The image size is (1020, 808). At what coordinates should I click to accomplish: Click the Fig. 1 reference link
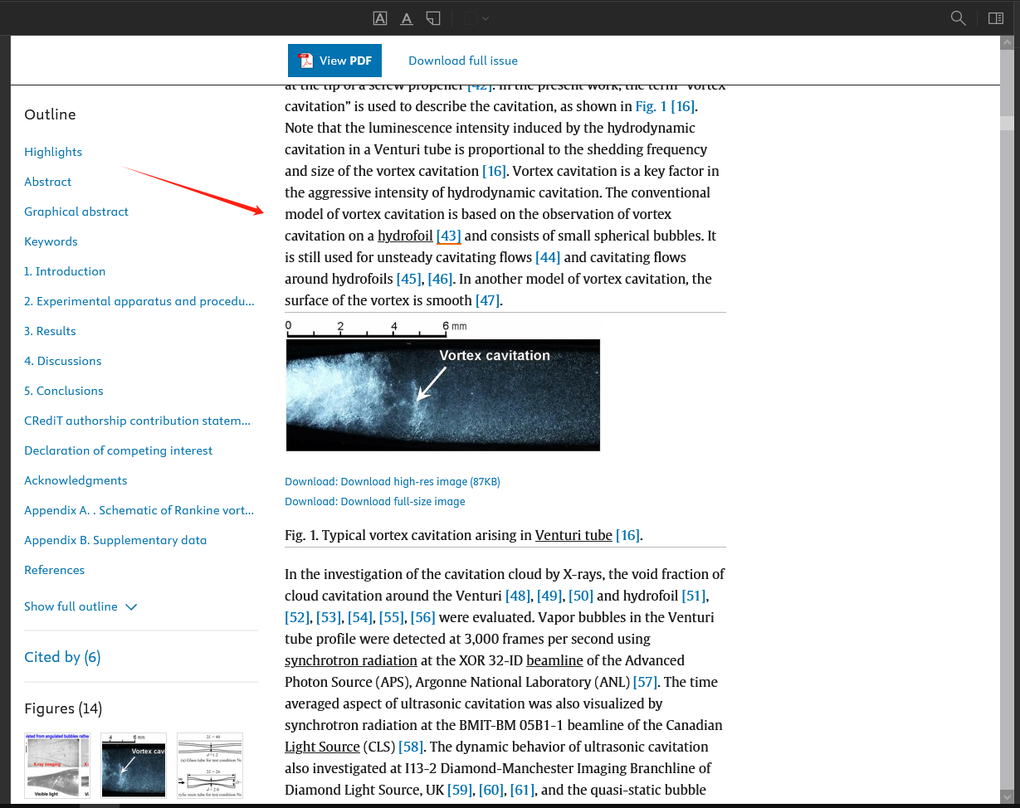652,106
